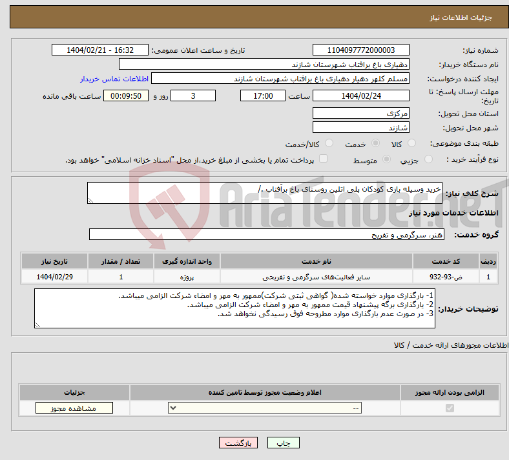Click the need number field 1104097772000003

[360, 50]
